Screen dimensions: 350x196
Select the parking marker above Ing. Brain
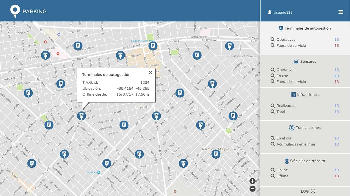(107, 163)
